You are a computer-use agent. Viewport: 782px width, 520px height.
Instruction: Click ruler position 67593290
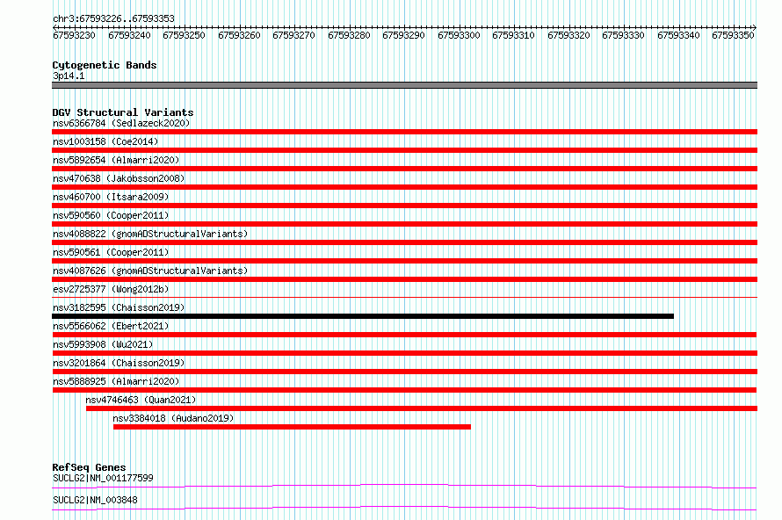point(403,35)
